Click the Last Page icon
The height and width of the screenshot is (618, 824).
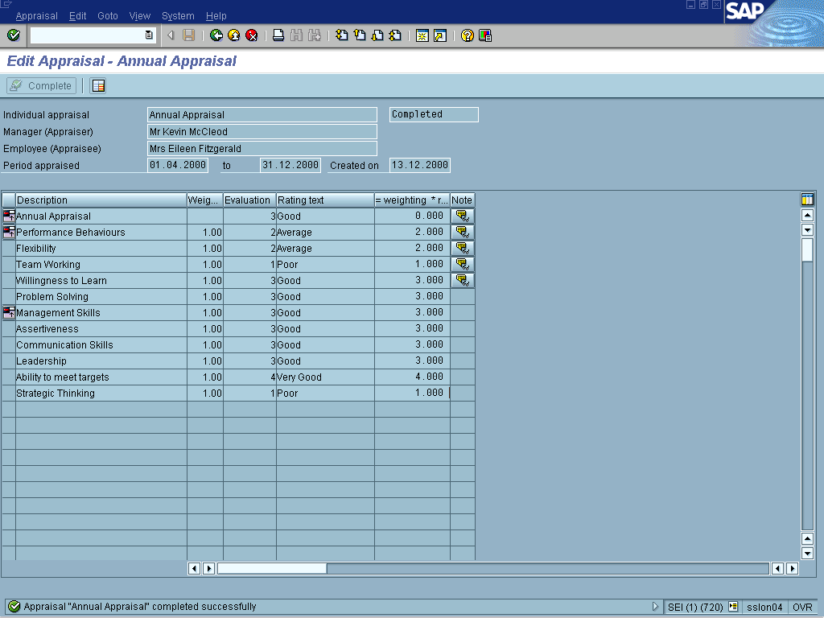tap(395, 35)
